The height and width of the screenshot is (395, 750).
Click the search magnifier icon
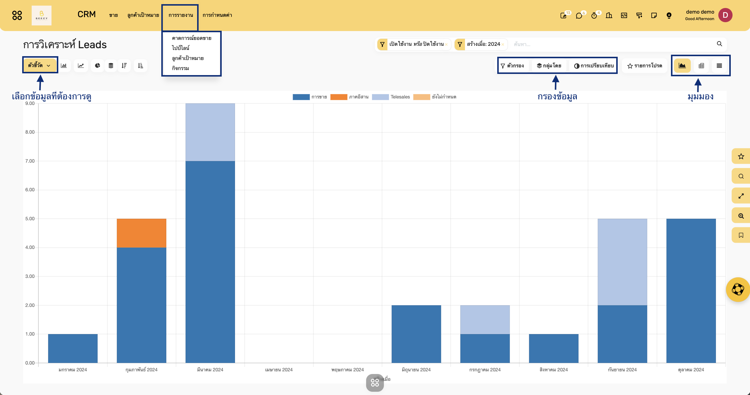[720, 44]
